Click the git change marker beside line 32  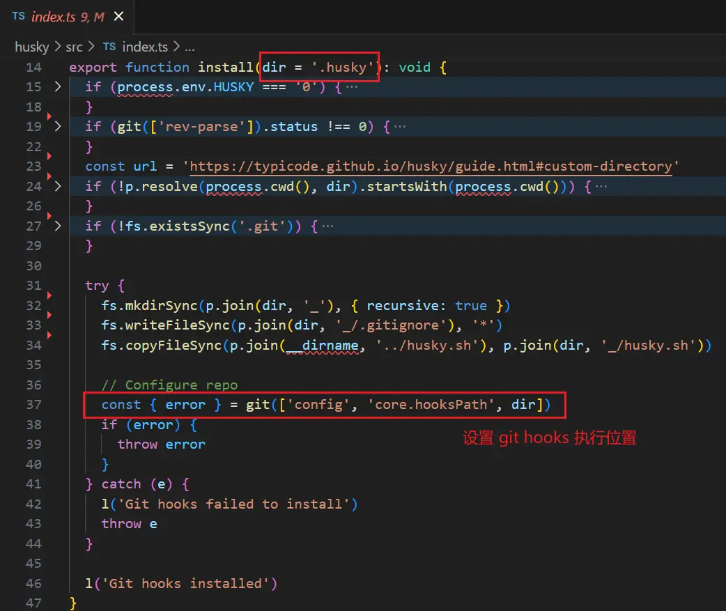(49, 295)
